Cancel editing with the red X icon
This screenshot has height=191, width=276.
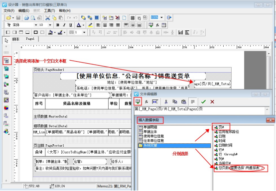(x=212, y=101)
